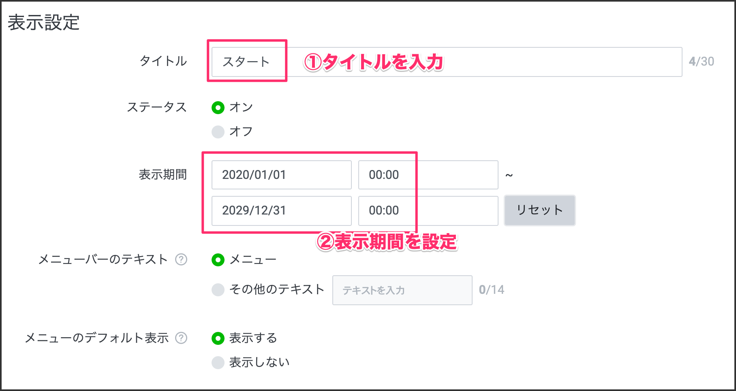Choose その他のテキスト radio option
The height and width of the screenshot is (391, 736).
pos(218,290)
